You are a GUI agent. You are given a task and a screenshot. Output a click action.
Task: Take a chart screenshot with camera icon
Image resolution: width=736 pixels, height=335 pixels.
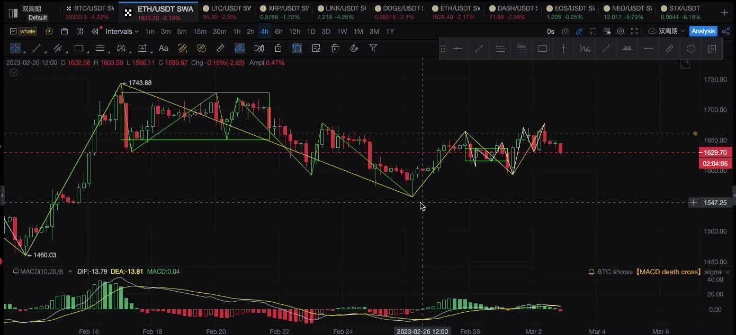tap(566, 32)
